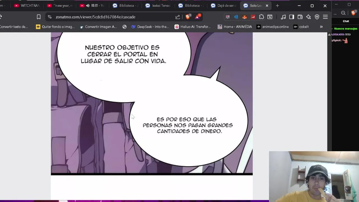This screenshot has width=359, height=202.
Task: Open the Brave Wallet icon
Action: (x=300, y=17)
